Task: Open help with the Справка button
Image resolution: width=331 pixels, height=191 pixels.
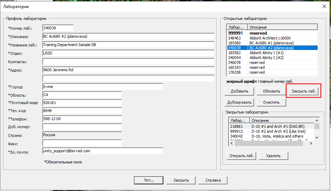Action: 212,180
